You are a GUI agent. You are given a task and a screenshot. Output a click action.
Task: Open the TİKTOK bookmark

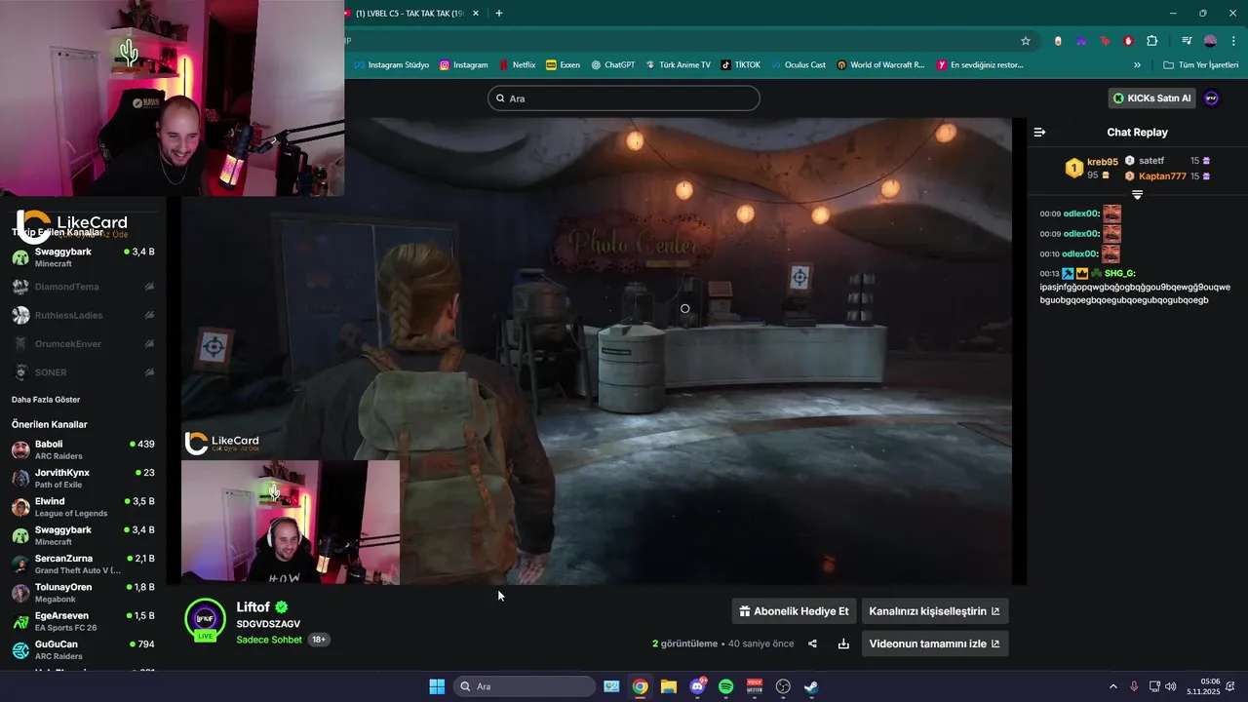coord(740,65)
